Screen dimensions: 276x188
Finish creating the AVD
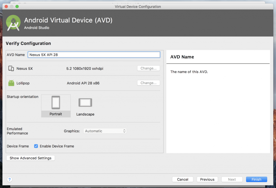pyautogui.click(x=257, y=179)
